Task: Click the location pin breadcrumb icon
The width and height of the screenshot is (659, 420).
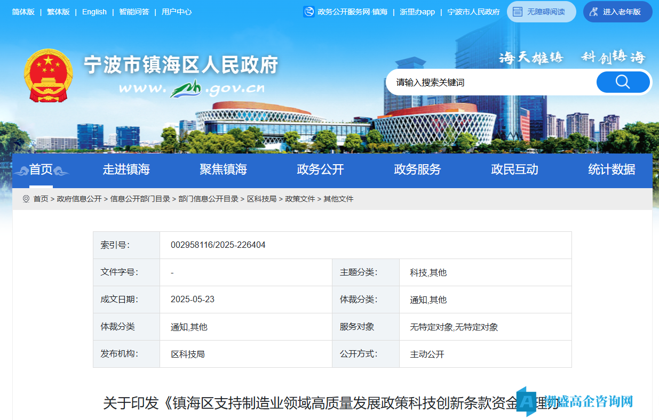Action: 26,199
